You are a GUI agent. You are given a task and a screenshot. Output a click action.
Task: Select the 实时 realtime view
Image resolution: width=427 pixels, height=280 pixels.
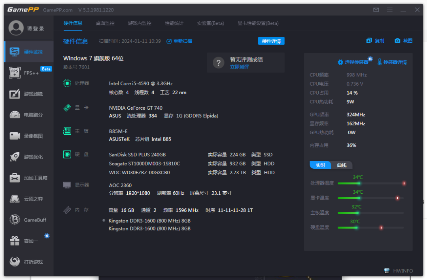pos(320,165)
